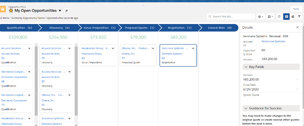Image resolution: width=304 pixels, height=126 pixels.
Task: Open the filters panel funnel icon
Action: (x=299, y=17)
